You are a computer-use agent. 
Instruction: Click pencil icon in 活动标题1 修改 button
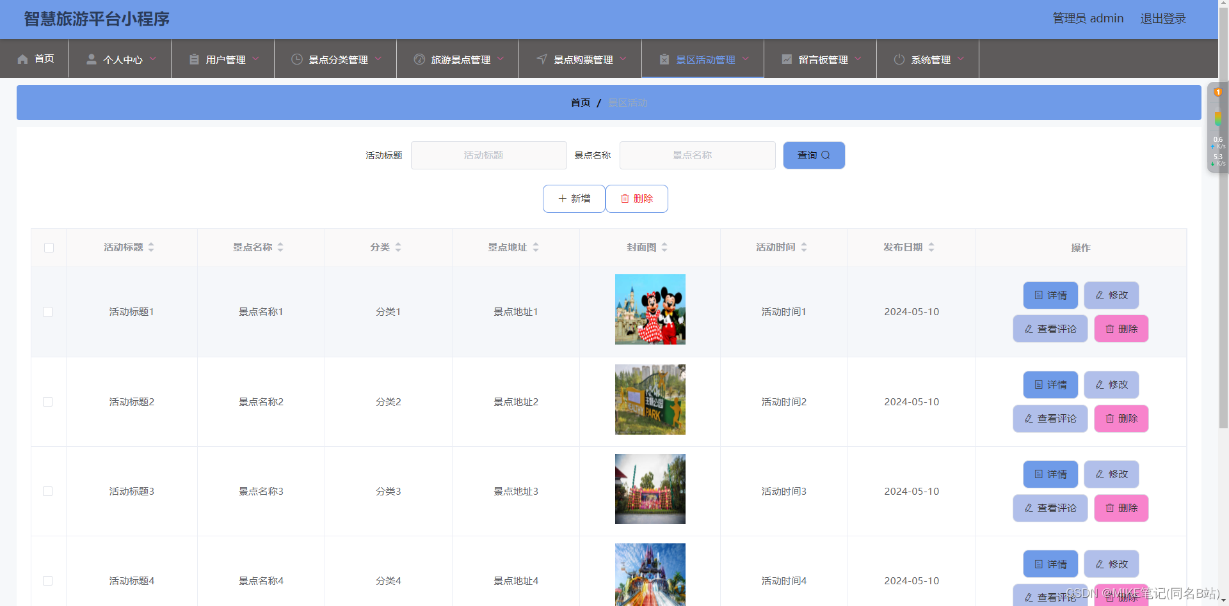[1100, 295]
